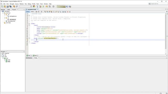Click the Last Edit icon in editor toolbar
Viewport: 168px width, 94px height.
[x=36, y=11]
